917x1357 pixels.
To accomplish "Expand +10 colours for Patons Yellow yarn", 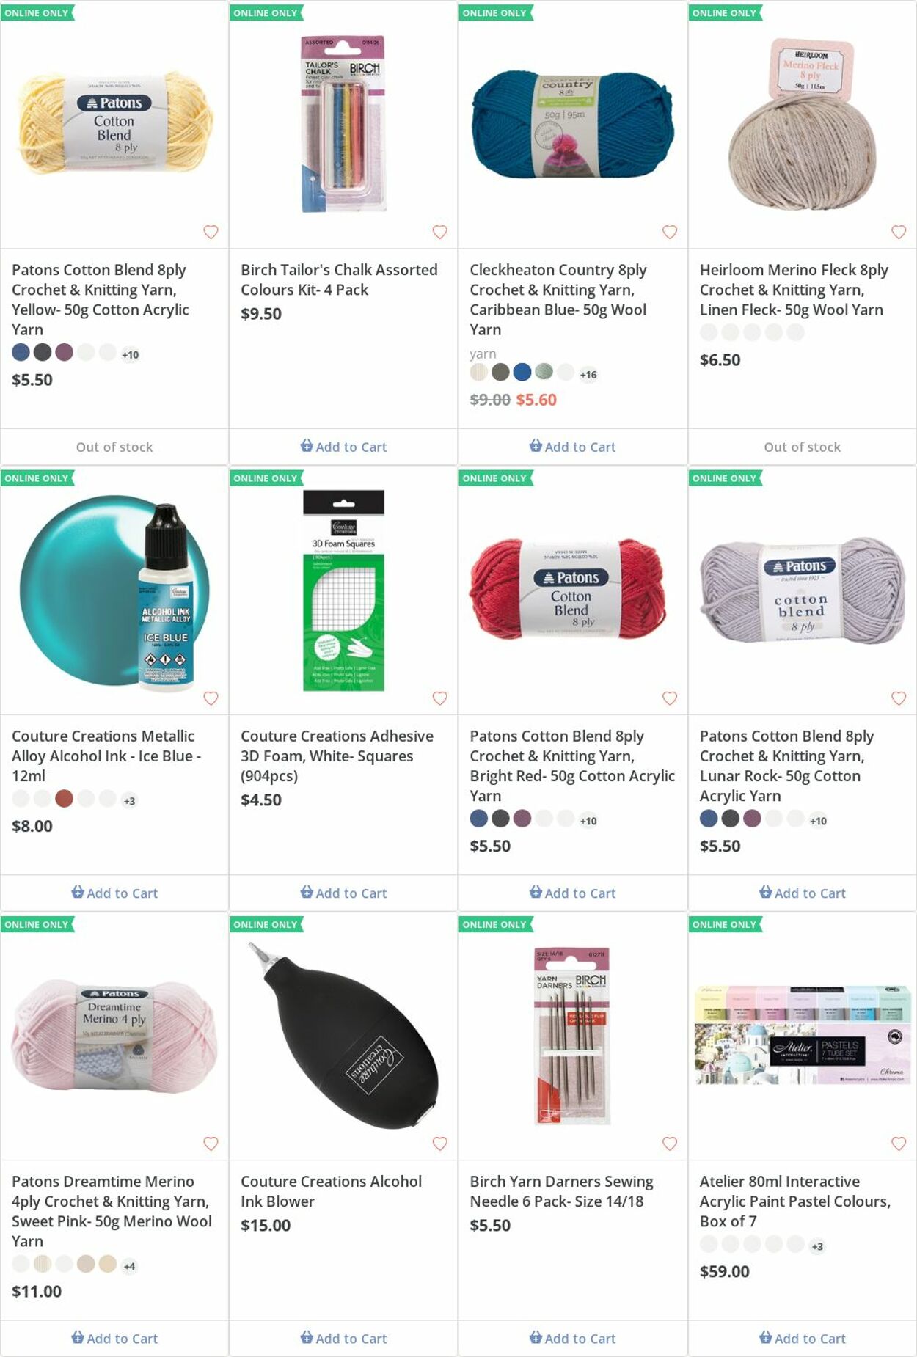I will pos(130,355).
